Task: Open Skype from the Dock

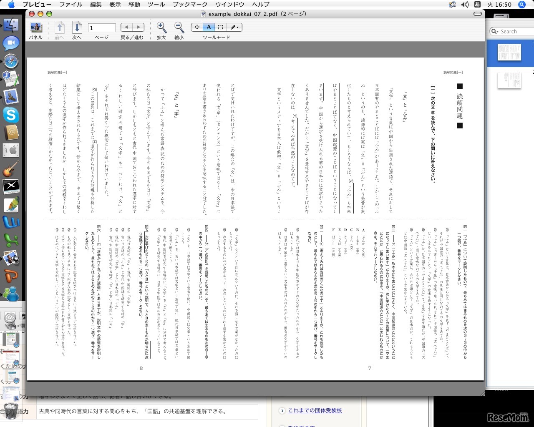Action: [x=11, y=116]
